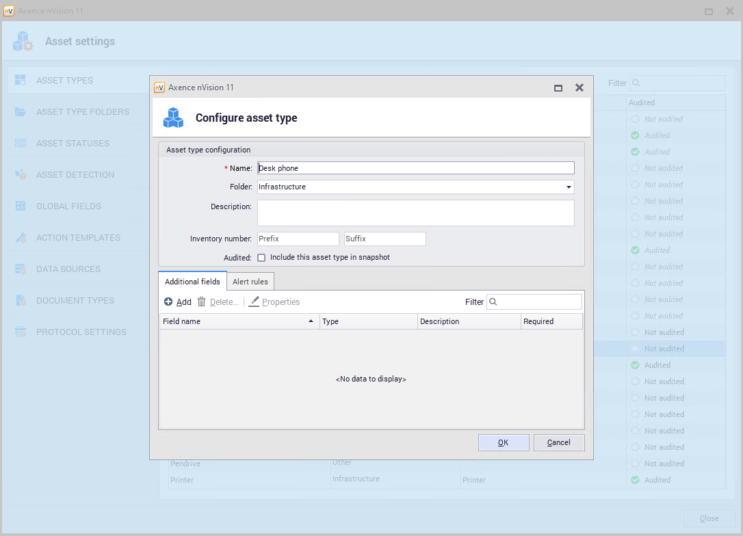This screenshot has height=536, width=743.
Task: Click the Asset Type Folders icon
Action: [x=21, y=111]
